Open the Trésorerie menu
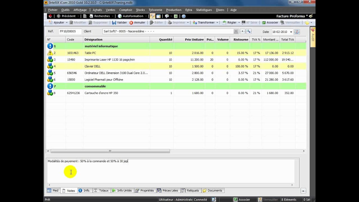 [155, 10]
